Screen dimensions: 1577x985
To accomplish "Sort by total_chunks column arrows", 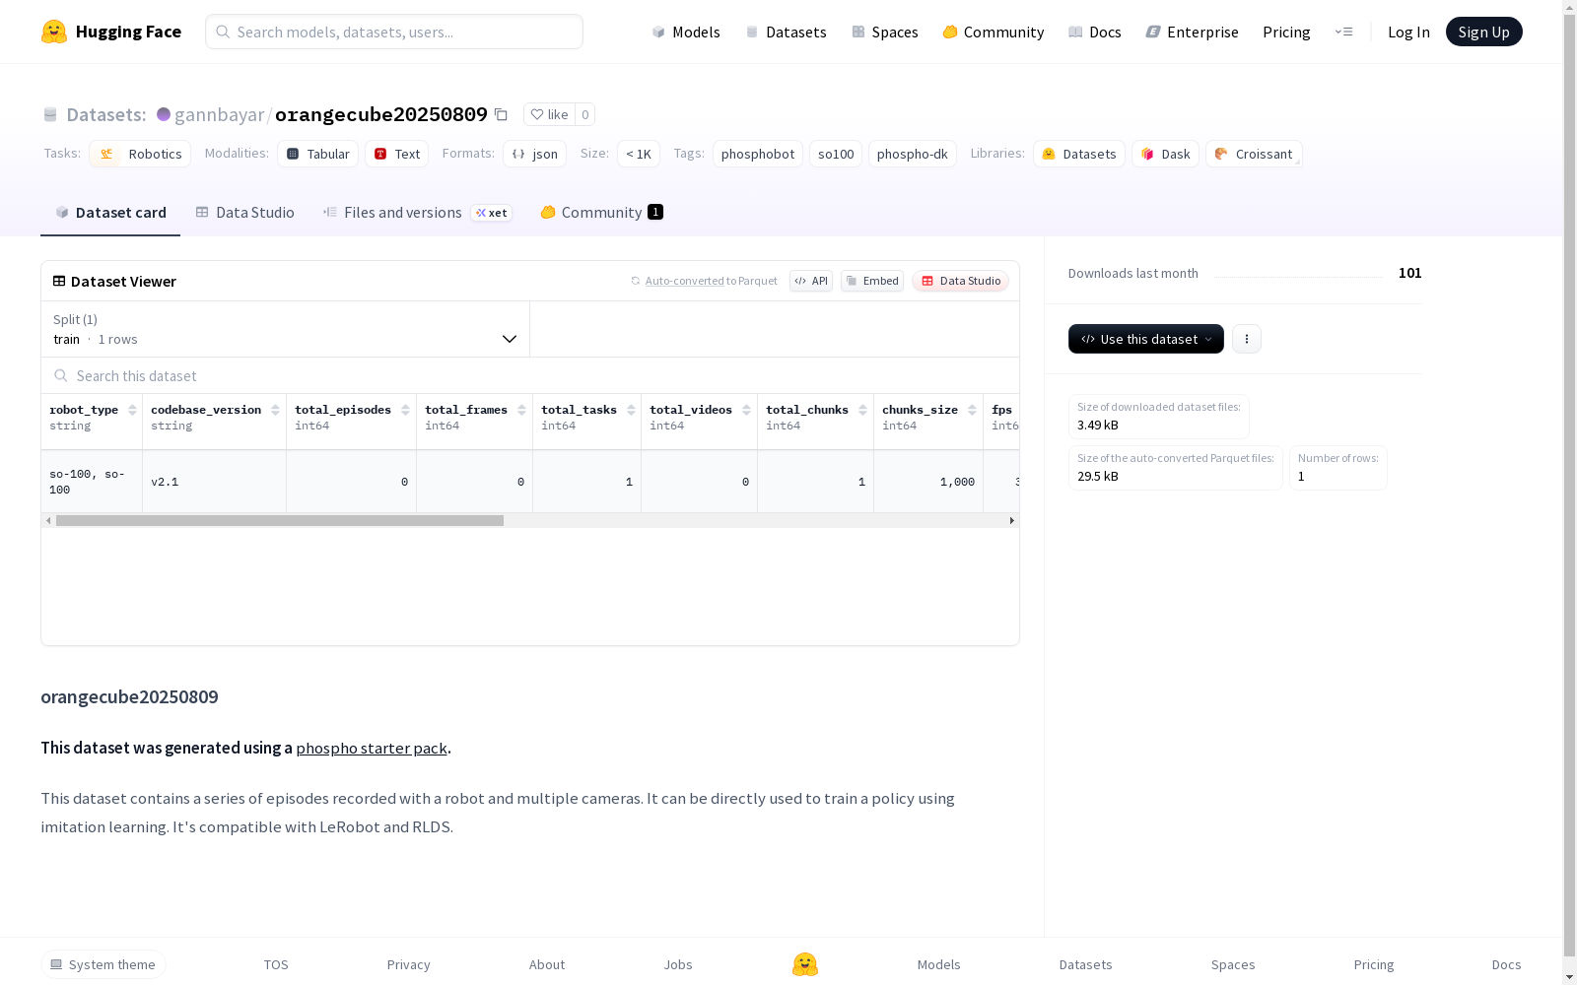I will [x=862, y=410].
